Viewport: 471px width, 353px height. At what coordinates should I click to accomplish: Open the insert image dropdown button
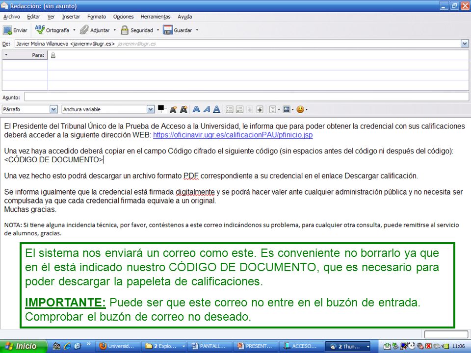point(288,109)
